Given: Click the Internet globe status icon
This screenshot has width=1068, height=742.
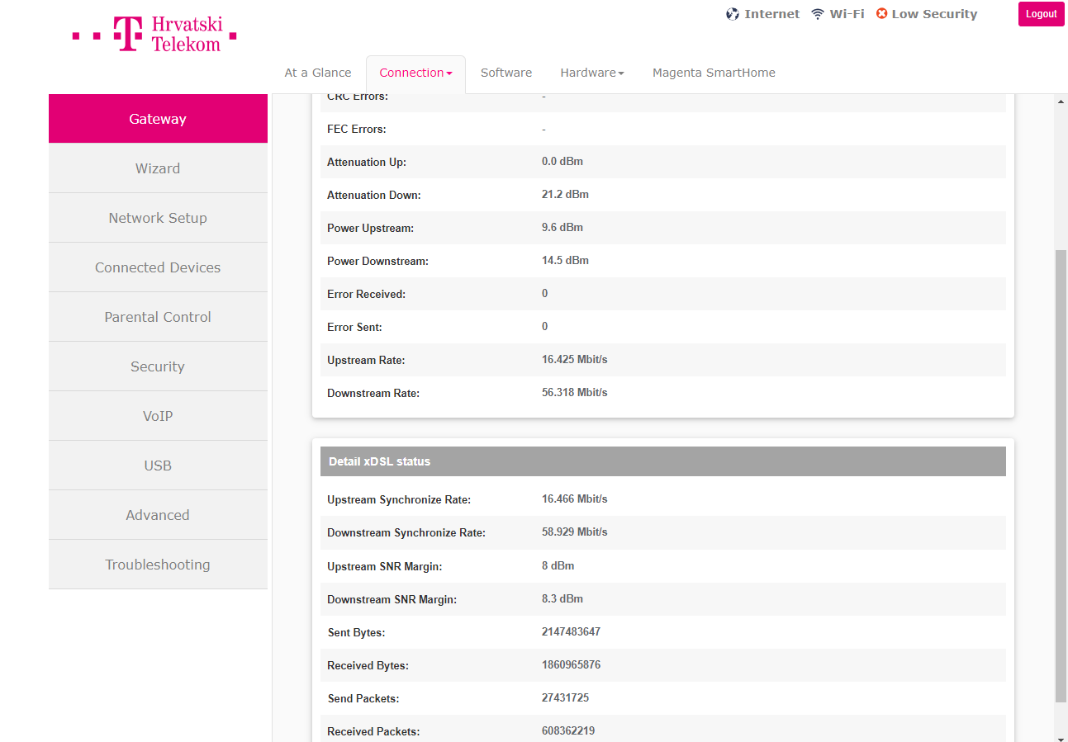Looking at the screenshot, I should (733, 14).
